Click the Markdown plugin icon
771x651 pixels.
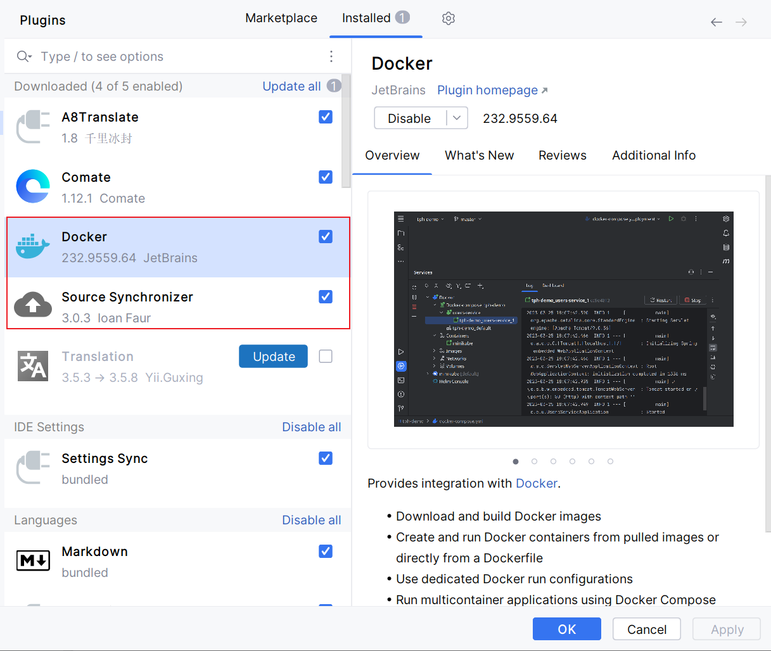pyautogui.click(x=32, y=560)
